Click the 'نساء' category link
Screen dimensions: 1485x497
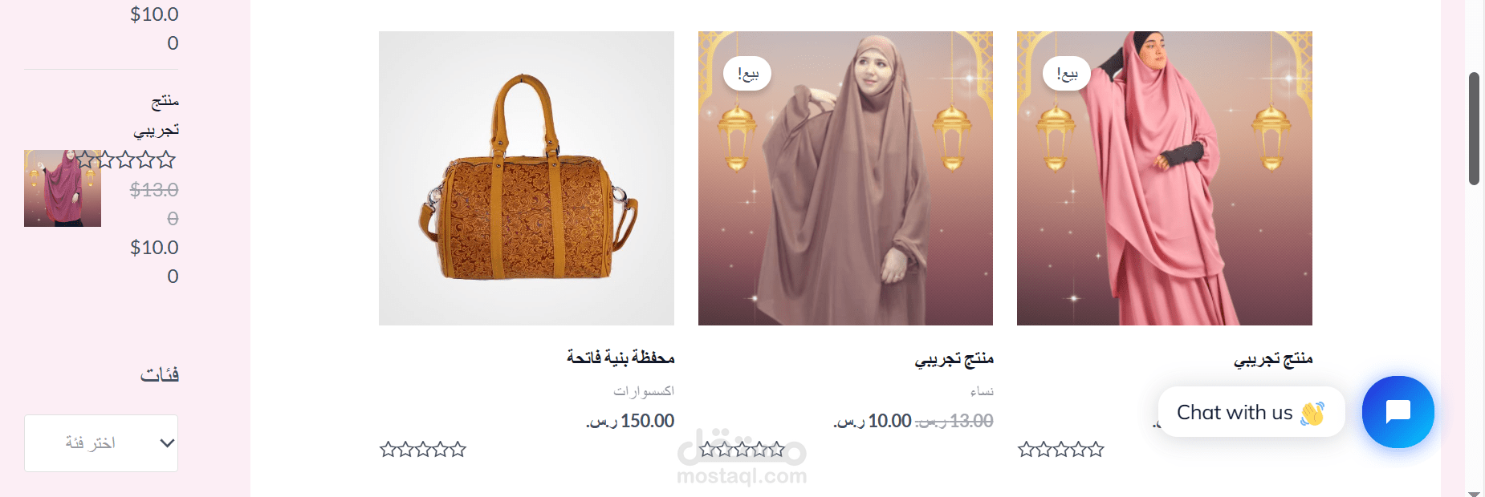[982, 391]
